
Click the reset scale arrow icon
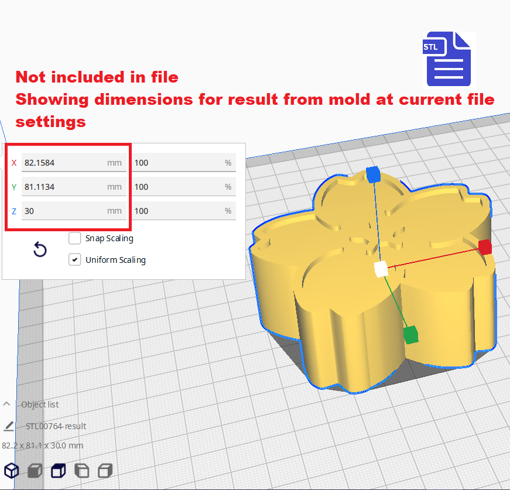39,250
